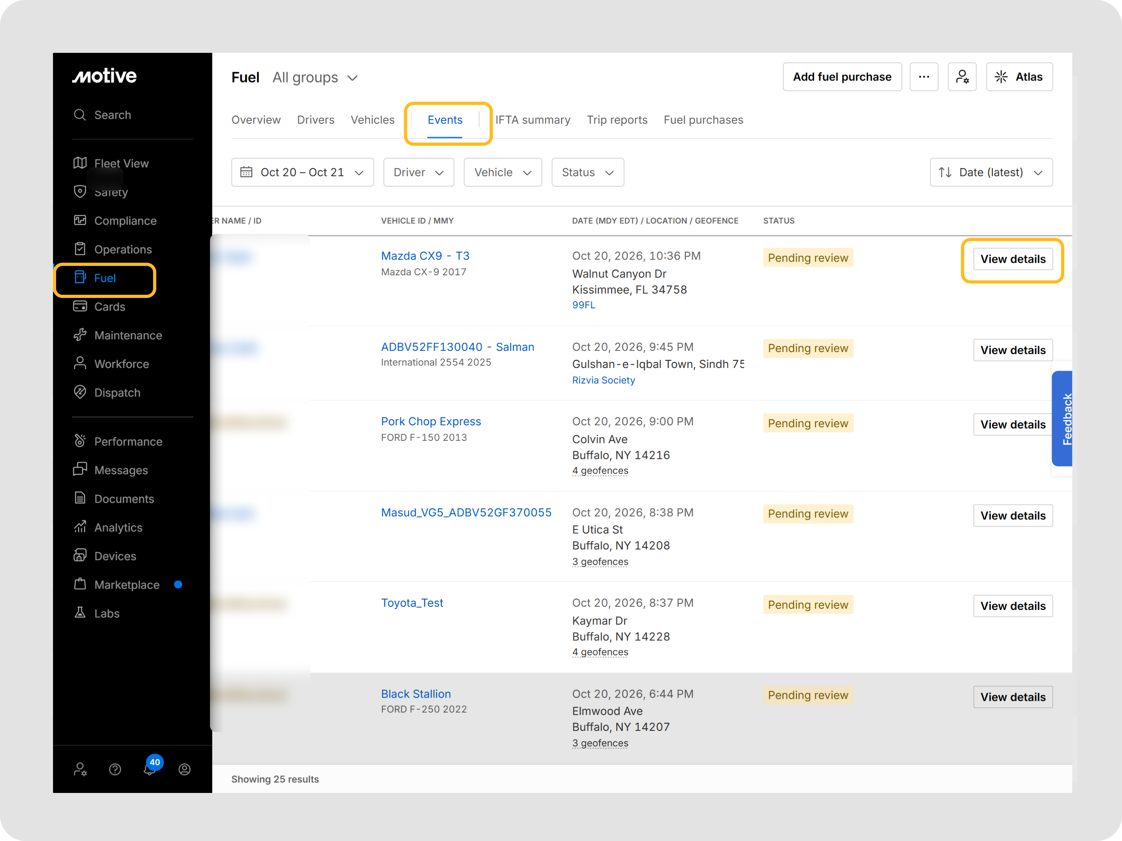Switch to the Overview tab

(256, 120)
